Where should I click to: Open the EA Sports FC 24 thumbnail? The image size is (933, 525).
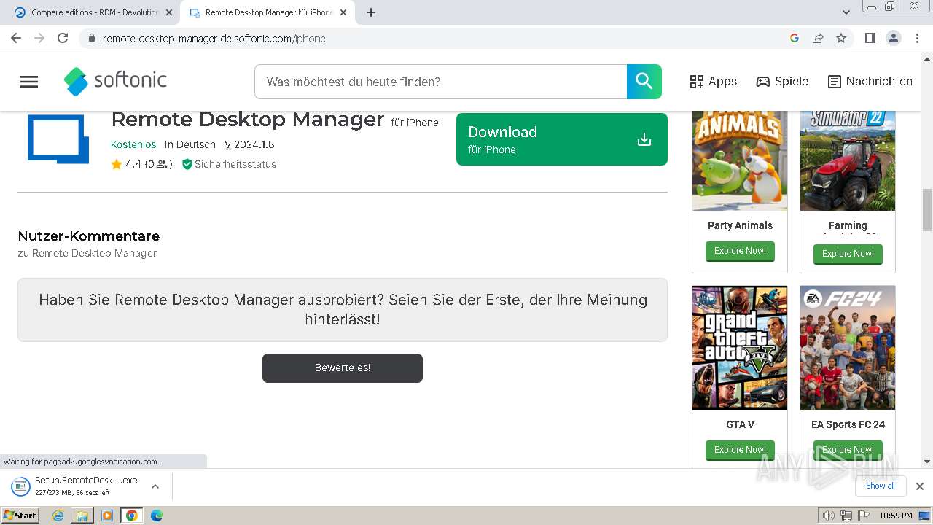[x=848, y=348]
